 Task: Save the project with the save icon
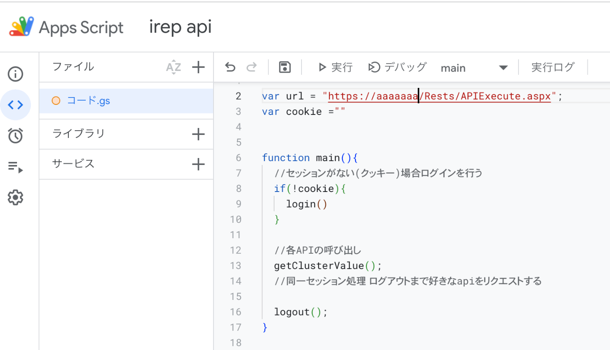point(285,67)
